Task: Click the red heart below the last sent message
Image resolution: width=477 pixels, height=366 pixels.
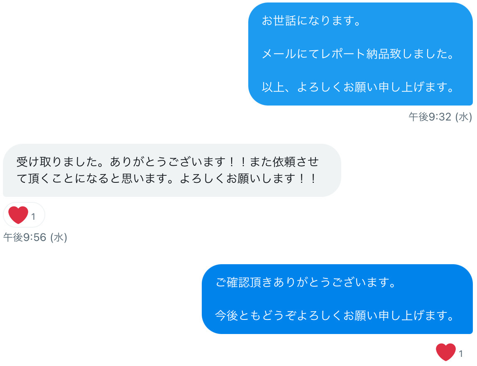Action: pos(445,352)
